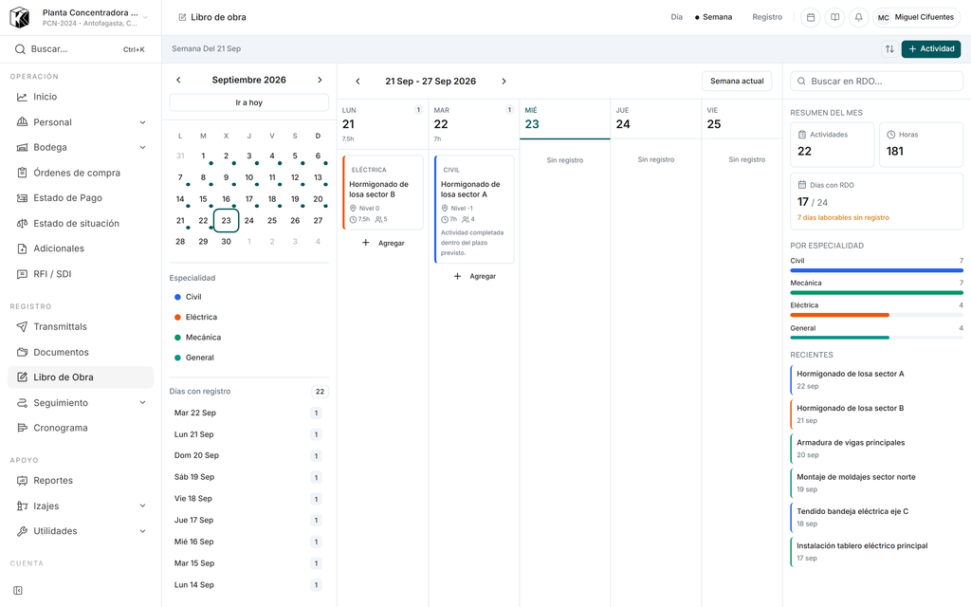Click the Estado de situación scale icon
971x607 pixels.
(22, 224)
